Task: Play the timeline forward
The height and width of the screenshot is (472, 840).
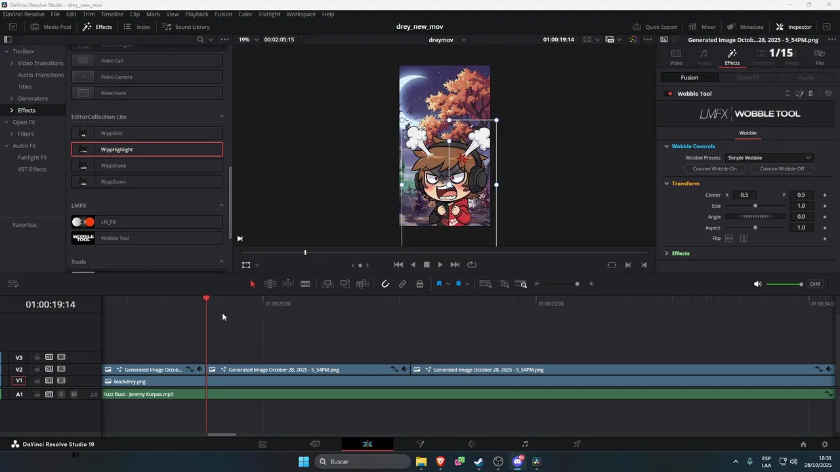Action: tap(440, 265)
